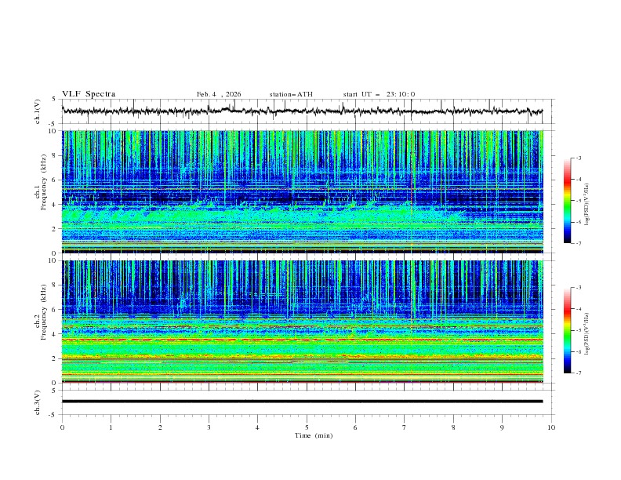Click time axis tick label "3"
Image resolution: width=621 pixels, height=480 pixels.
click(209, 427)
